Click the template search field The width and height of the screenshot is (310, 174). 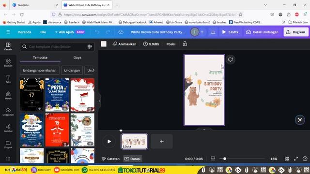pos(57,46)
